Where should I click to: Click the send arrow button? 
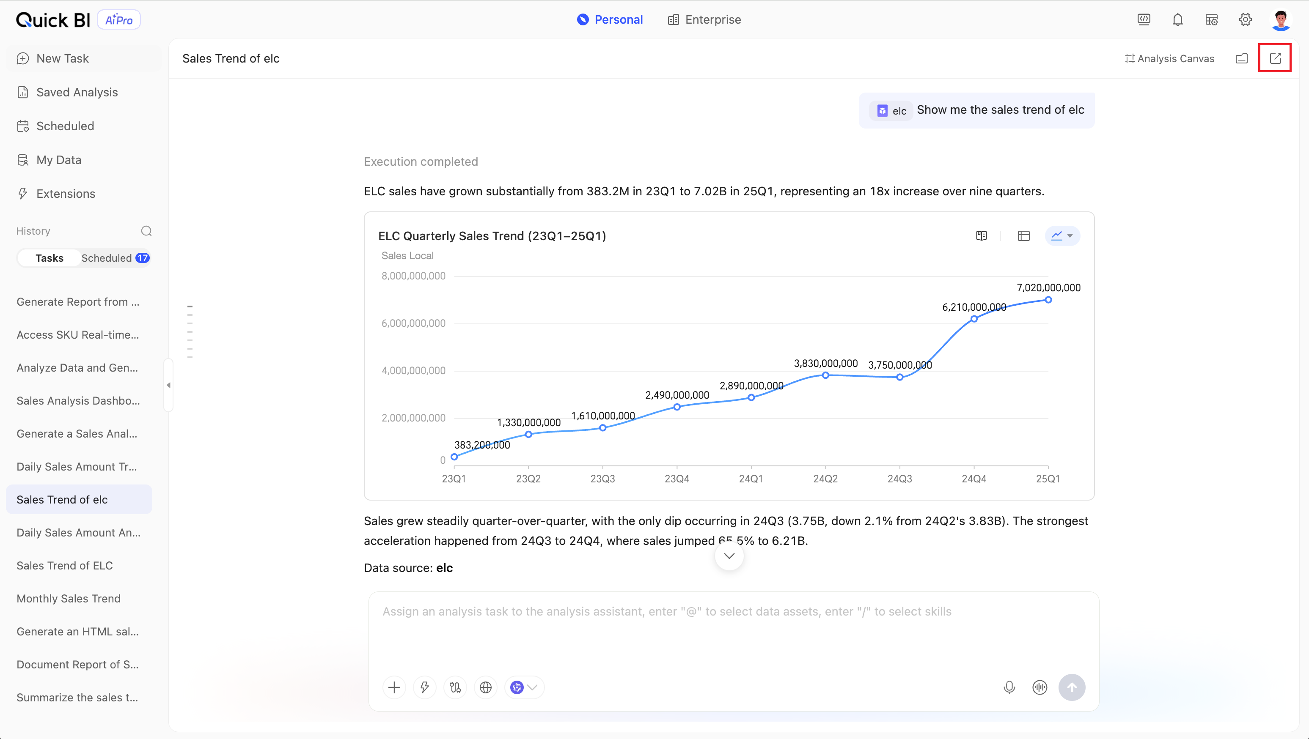(1072, 688)
